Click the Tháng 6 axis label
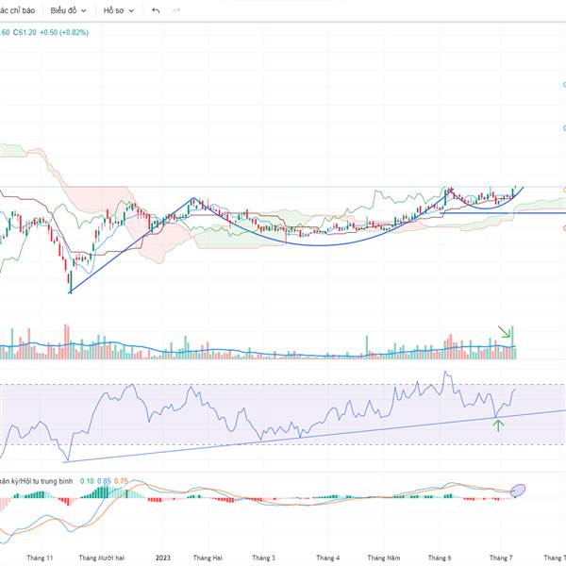 440,558
